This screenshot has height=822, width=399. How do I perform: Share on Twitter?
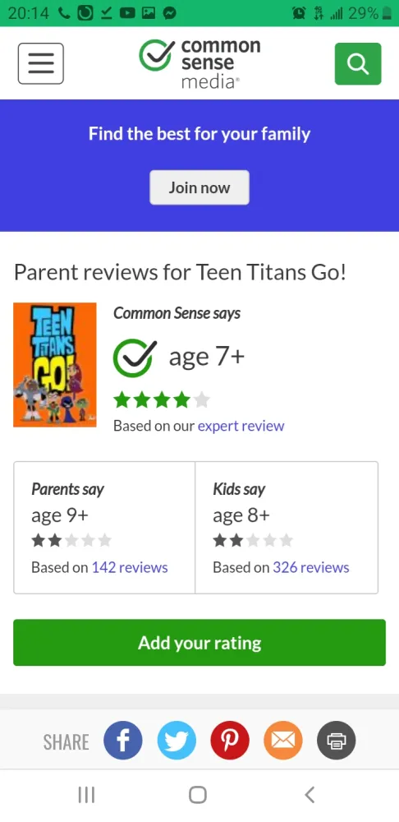[177, 741]
